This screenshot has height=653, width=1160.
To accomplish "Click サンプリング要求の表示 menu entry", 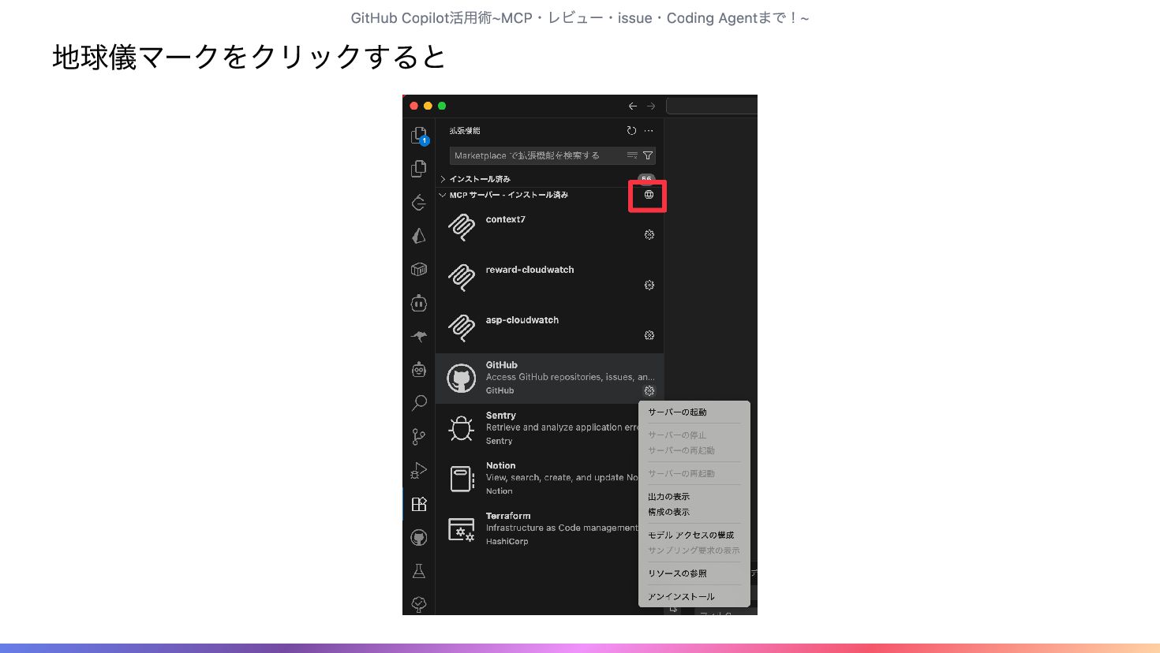I will [694, 550].
